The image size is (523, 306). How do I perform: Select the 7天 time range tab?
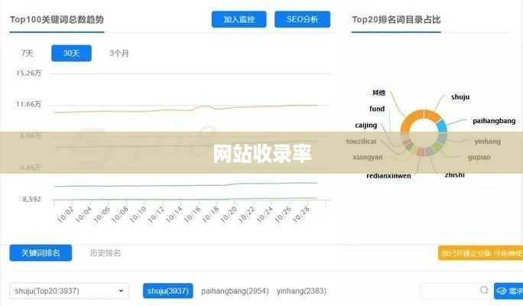point(28,54)
